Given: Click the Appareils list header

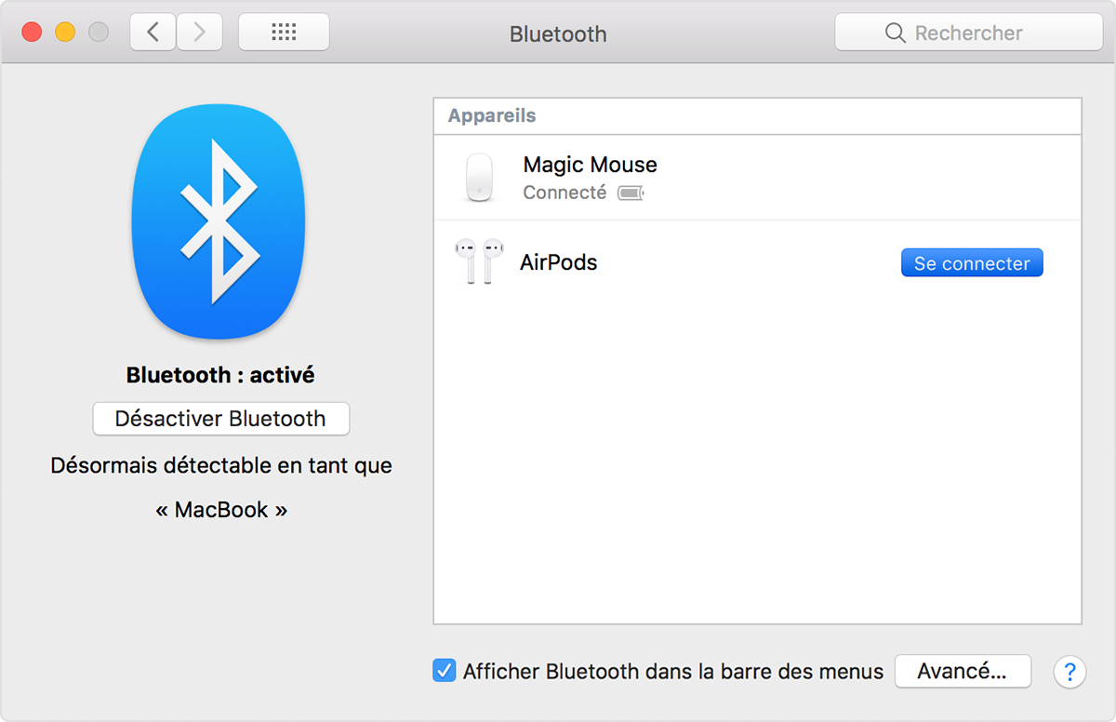Looking at the screenshot, I should tap(492, 116).
